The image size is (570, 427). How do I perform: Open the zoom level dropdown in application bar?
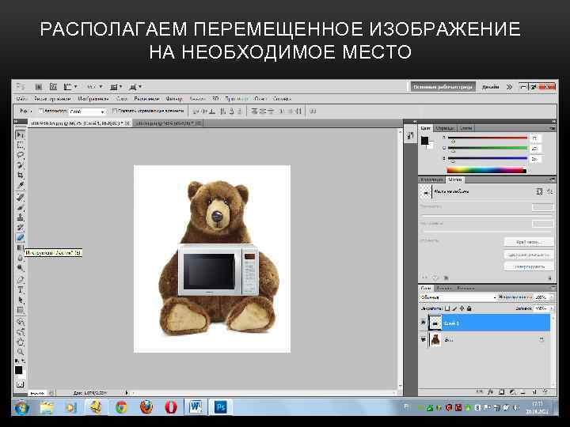[95, 87]
